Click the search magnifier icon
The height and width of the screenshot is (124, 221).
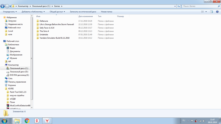pos(219,6)
